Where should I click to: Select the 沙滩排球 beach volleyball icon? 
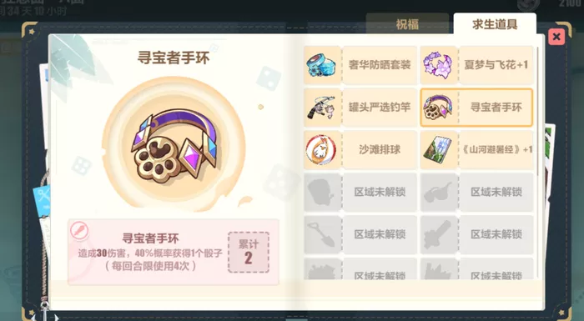pos(323,150)
